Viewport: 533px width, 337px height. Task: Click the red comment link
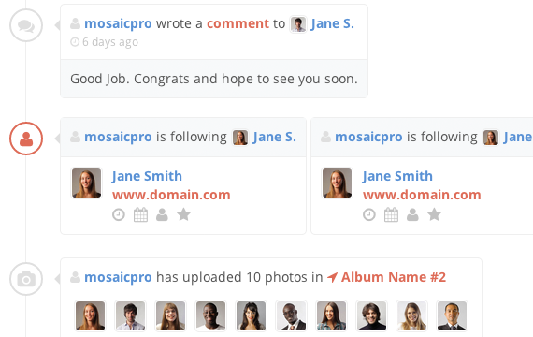[x=238, y=23]
